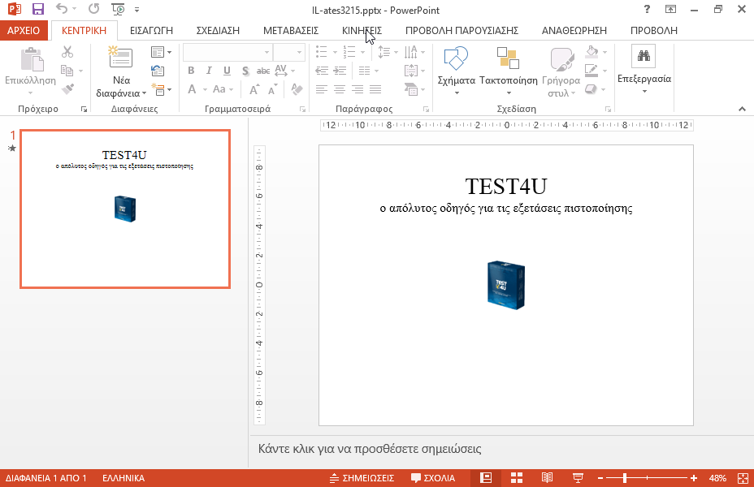
Task: Clear all text formatting
Action: tap(297, 89)
